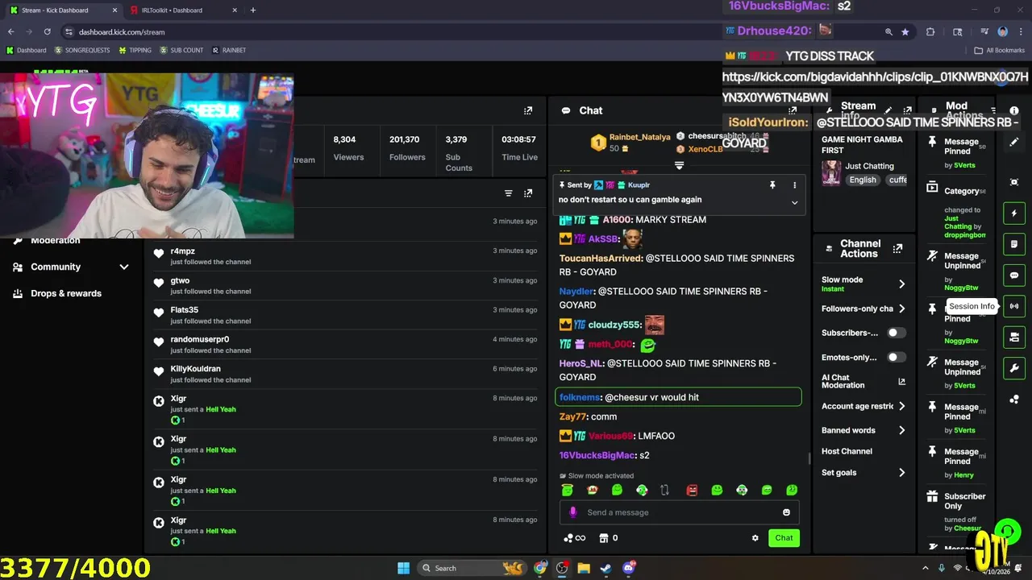The height and width of the screenshot is (580, 1032).
Task: Open the Activity Feed filter icon
Action: (x=508, y=193)
